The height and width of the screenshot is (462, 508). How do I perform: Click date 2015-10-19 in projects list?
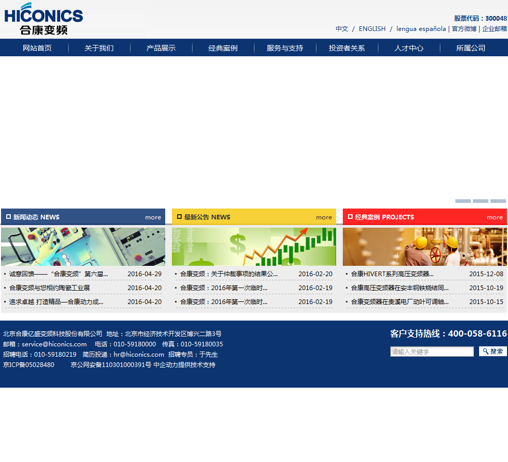486,288
